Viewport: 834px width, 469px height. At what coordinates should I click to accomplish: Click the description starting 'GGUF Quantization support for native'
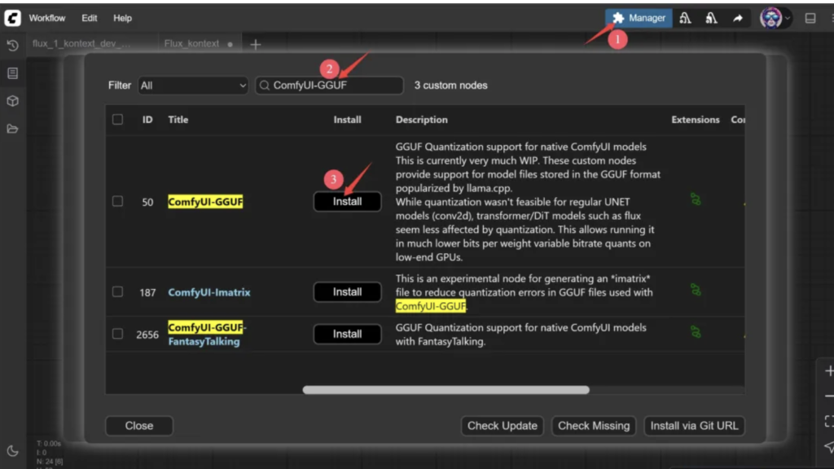(x=528, y=202)
